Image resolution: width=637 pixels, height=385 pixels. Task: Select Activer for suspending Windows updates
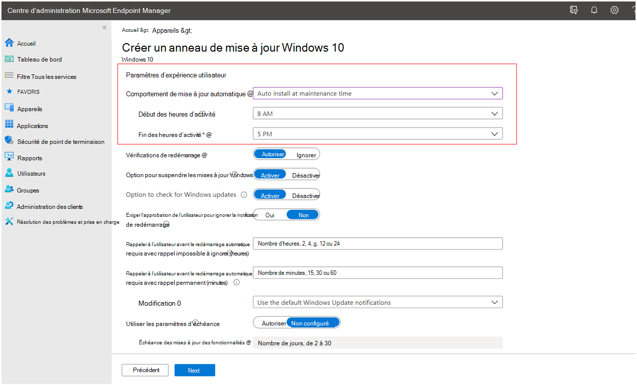click(270, 175)
